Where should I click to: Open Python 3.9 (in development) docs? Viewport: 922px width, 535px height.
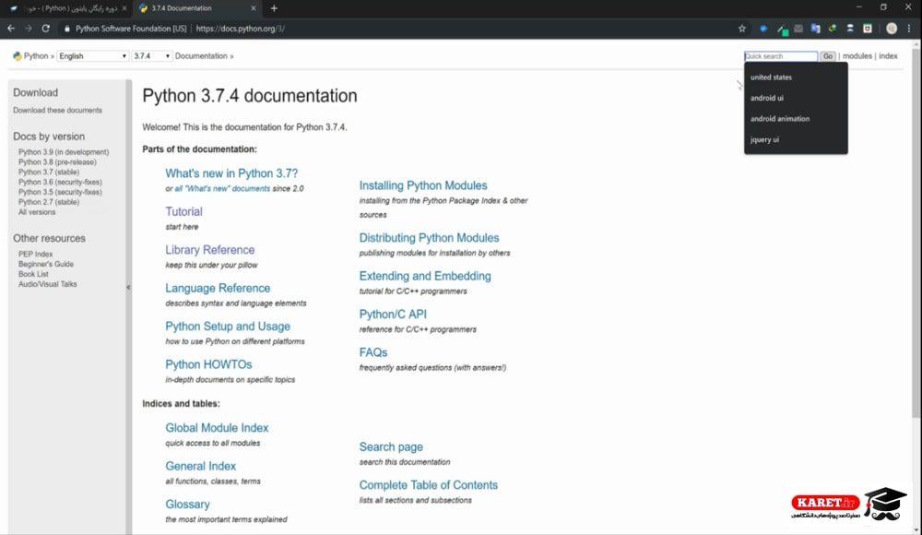click(64, 152)
